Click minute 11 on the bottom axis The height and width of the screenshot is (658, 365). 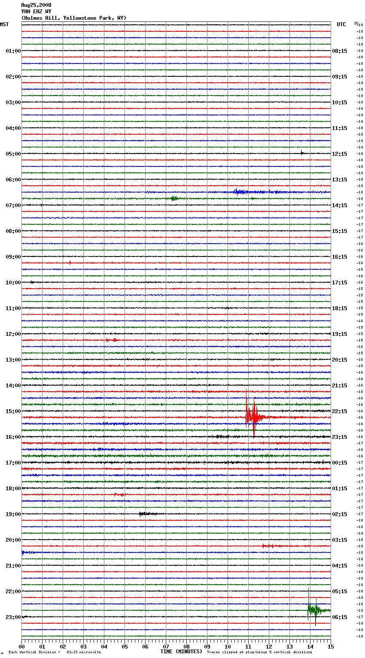click(248, 646)
